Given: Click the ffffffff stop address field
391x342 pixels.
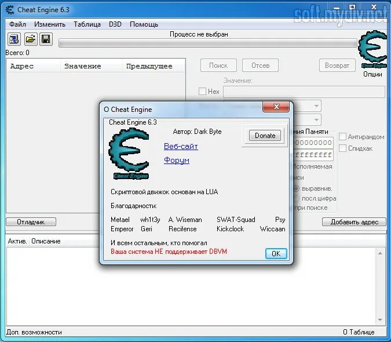Looking at the screenshot, I should (x=313, y=155).
